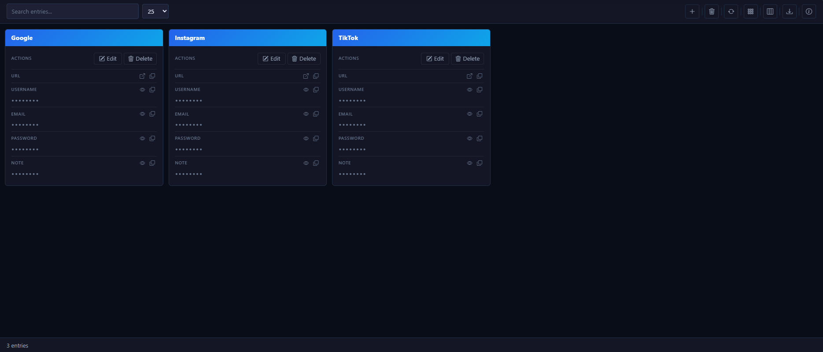Show the TikTok note
The width and height of the screenshot is (823, 352).
pyautogui.click(x=469, y=163)
